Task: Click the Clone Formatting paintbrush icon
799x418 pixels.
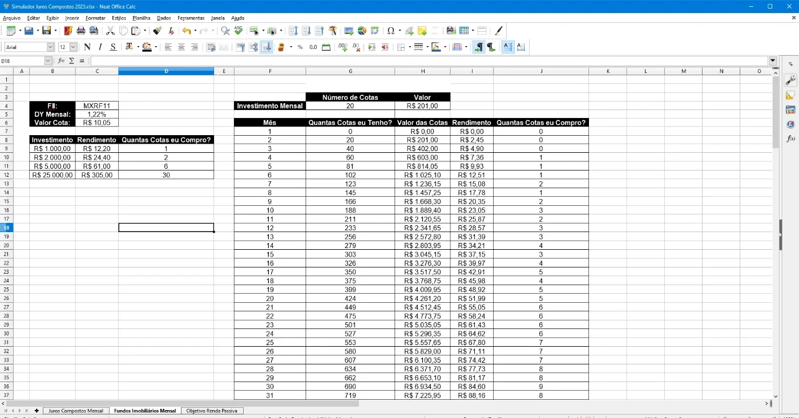Action: point(158,31)
